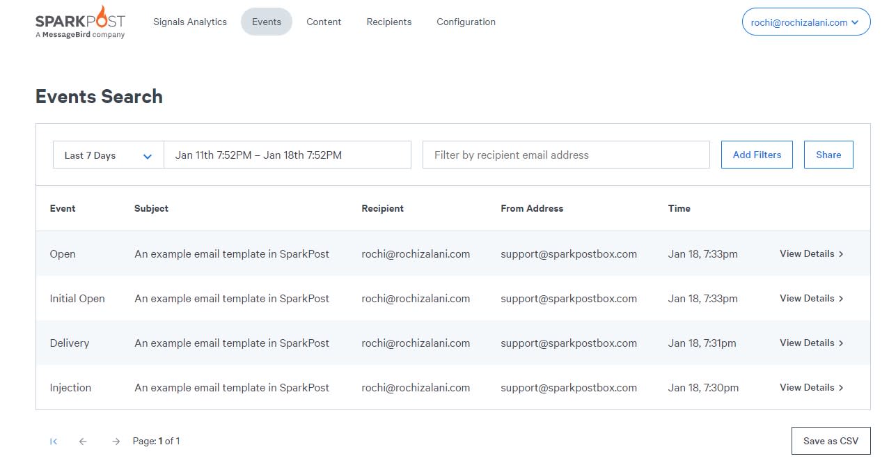Screen dimensions: 889x461
Task: View Details for Initial Open event
Action: (x=812, y=299)
